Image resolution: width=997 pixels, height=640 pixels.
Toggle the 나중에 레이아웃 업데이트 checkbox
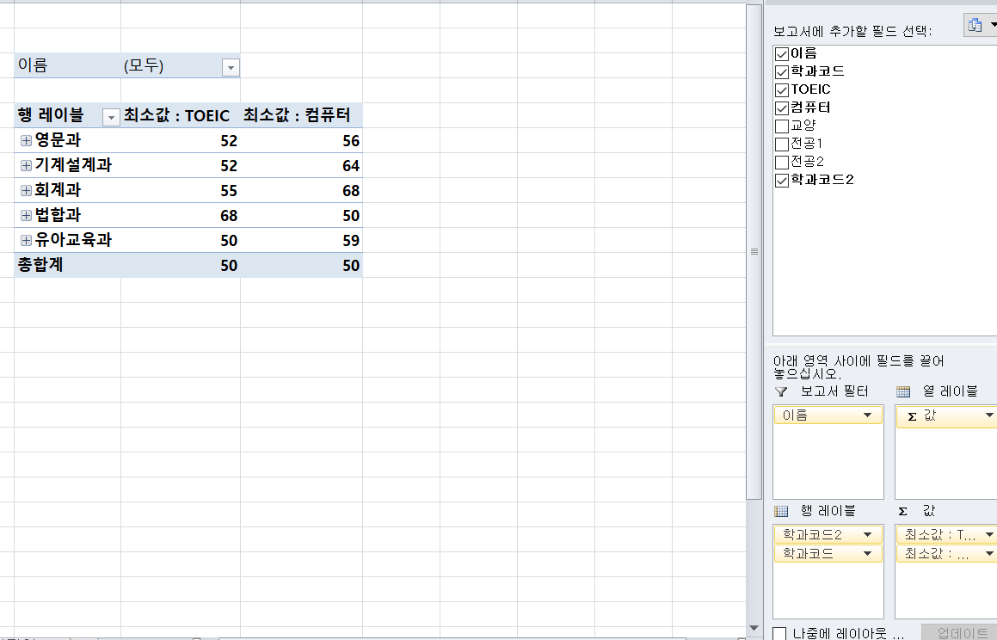(779, 634)
